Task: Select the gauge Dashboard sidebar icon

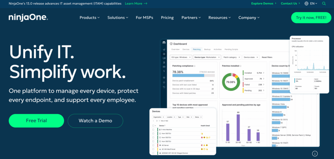Action: (x=164, y=54)
